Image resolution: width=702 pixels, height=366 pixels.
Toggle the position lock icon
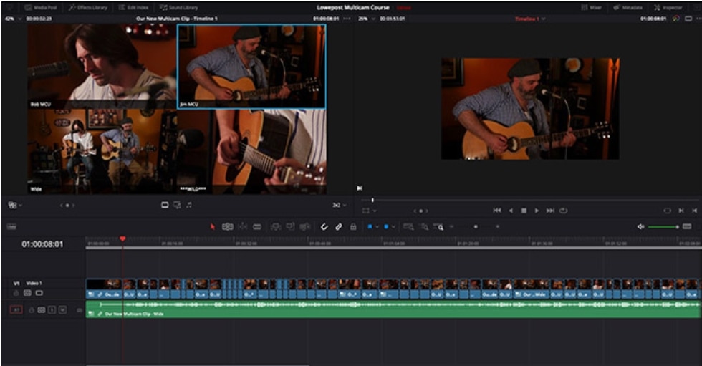353,227
